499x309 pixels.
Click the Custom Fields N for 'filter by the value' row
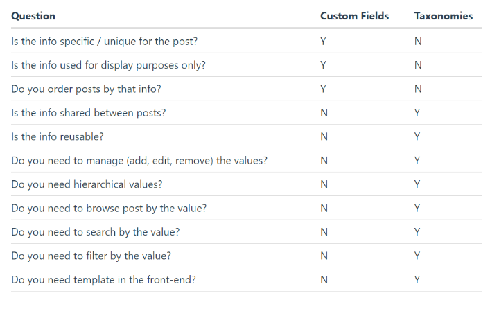tap(324, 256)
